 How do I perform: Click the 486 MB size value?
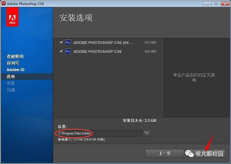(150, 52)
